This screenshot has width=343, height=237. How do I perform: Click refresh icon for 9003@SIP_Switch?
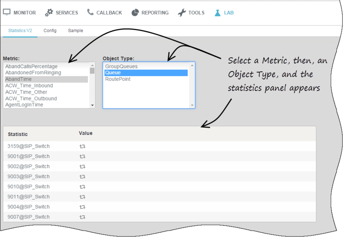coord(82,176)
